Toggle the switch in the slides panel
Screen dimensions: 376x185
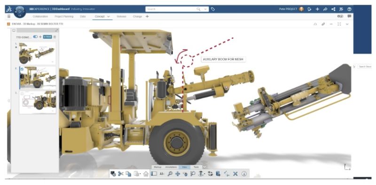(x=36, y=37)
